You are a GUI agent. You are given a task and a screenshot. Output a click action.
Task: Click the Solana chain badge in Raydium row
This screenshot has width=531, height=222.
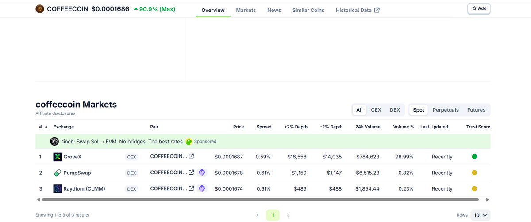202,188
